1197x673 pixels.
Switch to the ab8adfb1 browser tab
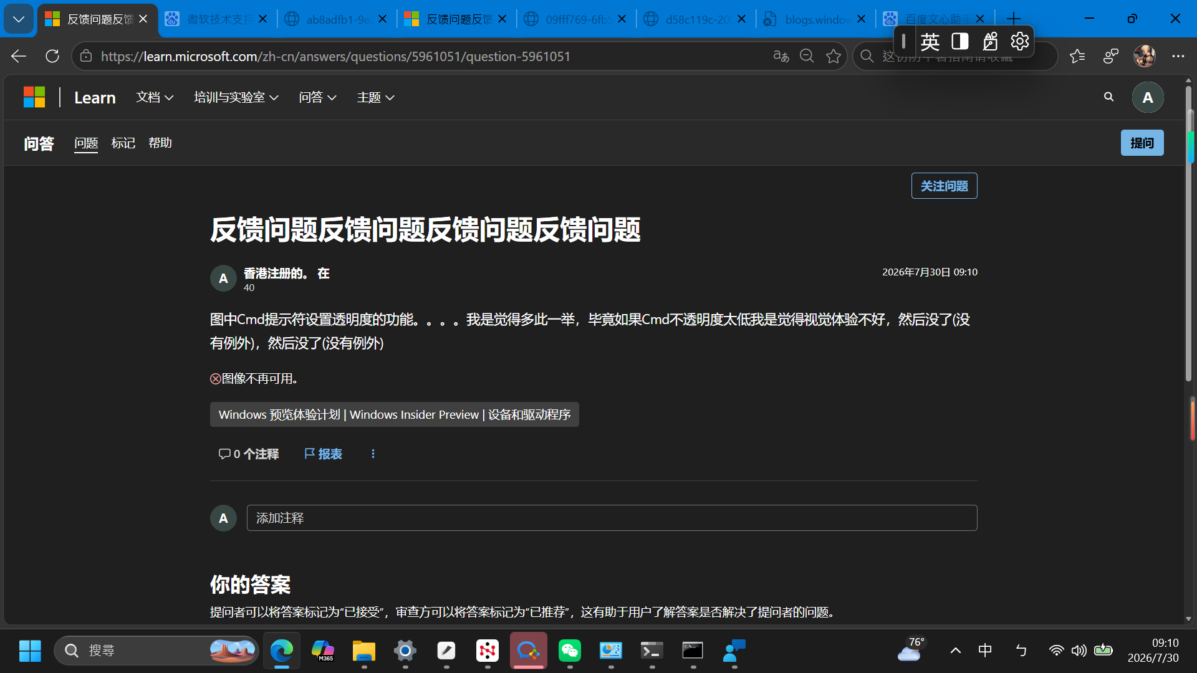[336, 19]
